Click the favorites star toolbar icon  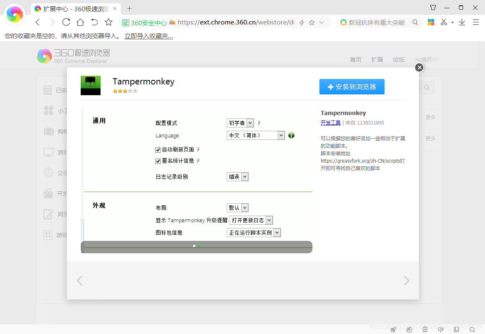tap(108, 22)
